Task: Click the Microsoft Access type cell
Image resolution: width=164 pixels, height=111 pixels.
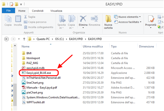Action: pos(123,68)
